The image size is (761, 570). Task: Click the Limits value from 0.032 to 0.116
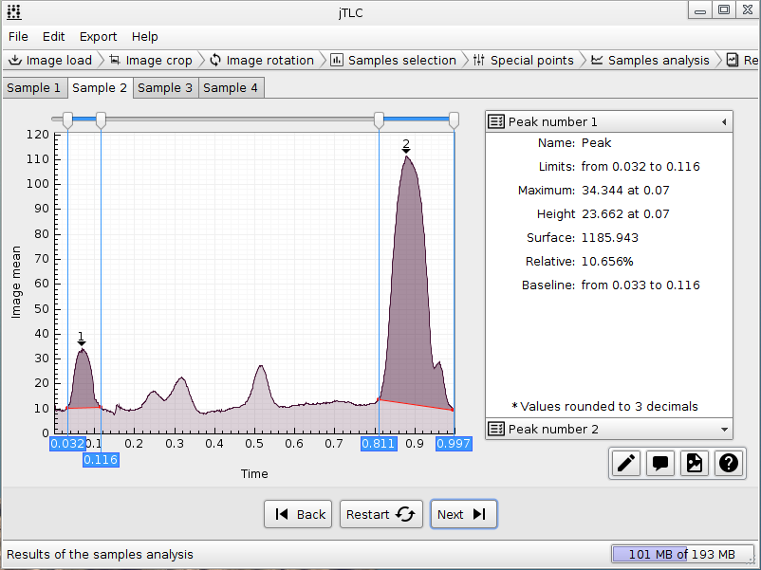tap(640, 167)
